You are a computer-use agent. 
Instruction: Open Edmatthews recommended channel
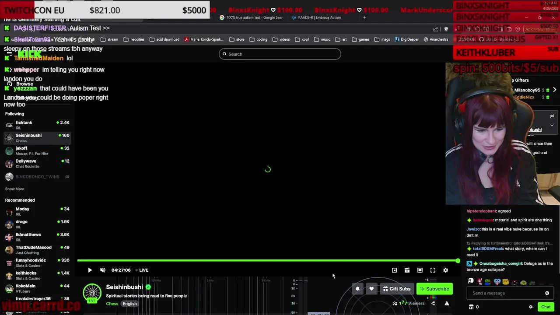point(37,237)
